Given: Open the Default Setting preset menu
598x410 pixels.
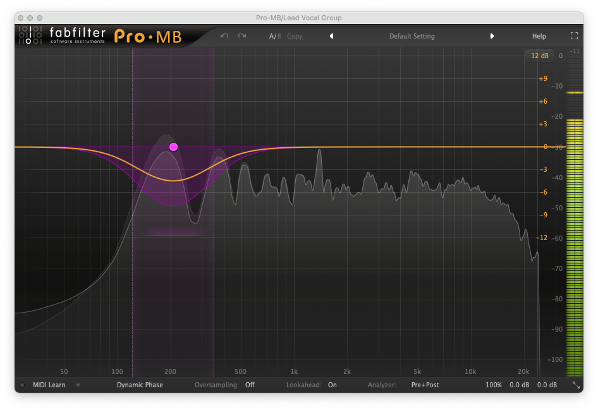Looking at the screenshot, I should [x=412, y=36].
